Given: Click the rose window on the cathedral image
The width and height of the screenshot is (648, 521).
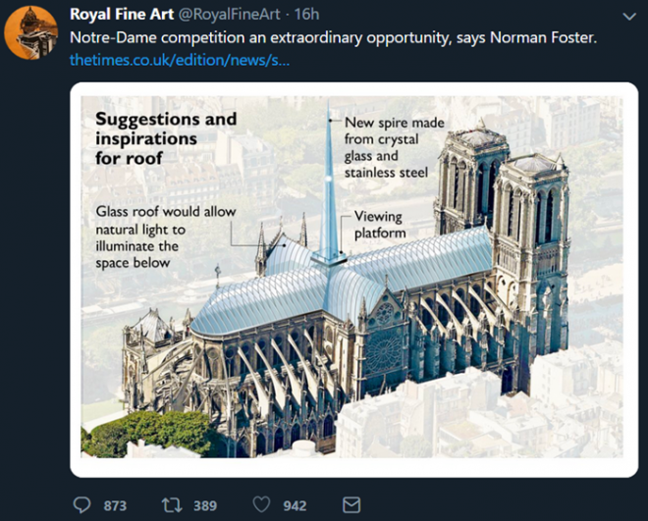Looking at the screenshot, I should pyautogui.click(x=383, y=350).
